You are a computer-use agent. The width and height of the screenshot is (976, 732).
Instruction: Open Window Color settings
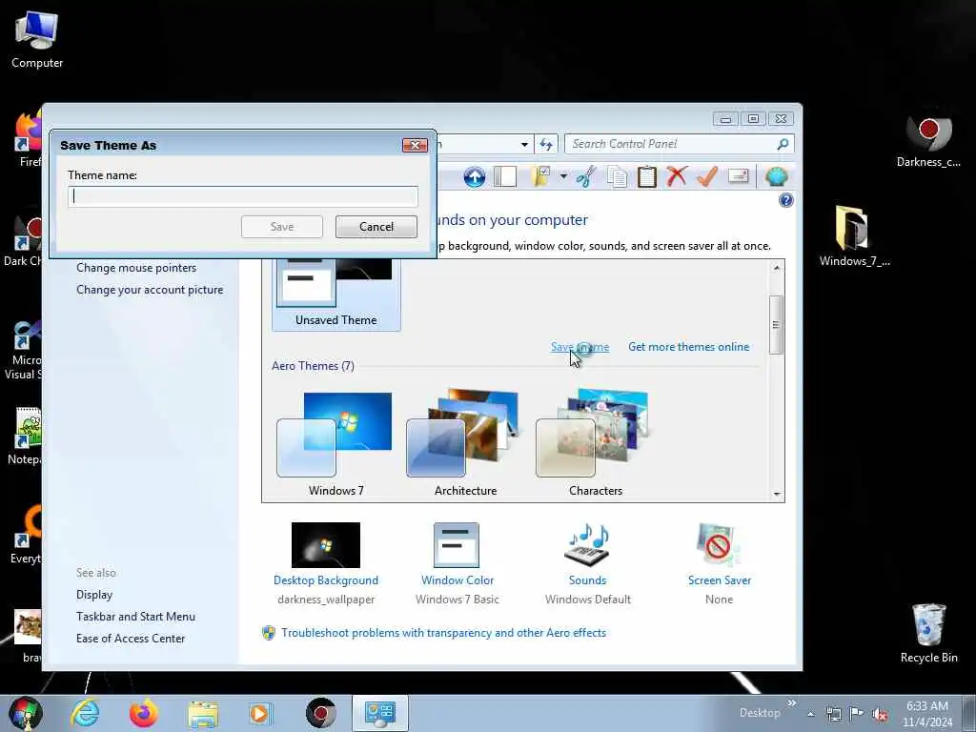coord(457,564)
